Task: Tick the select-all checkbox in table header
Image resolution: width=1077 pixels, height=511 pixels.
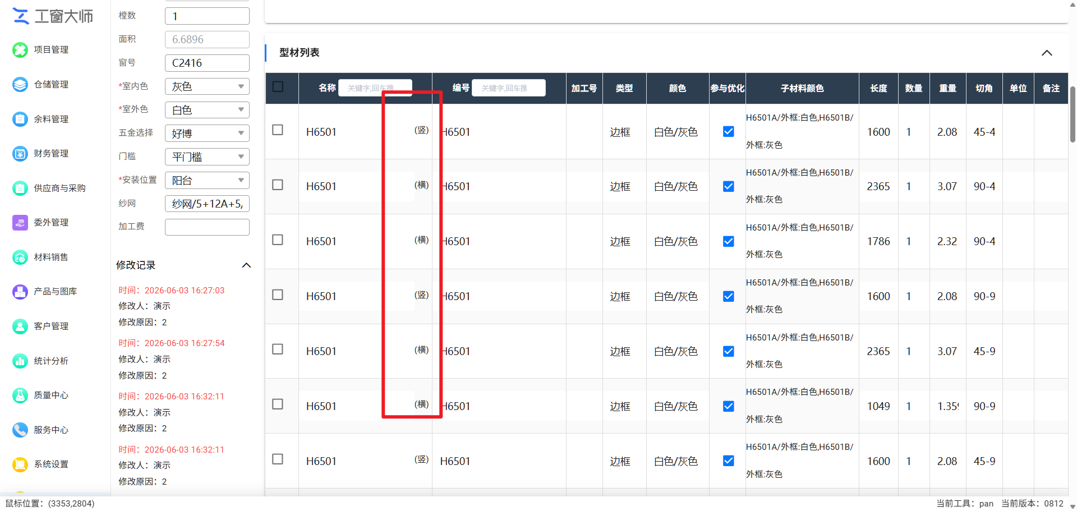Action: (x=278, y=87)
